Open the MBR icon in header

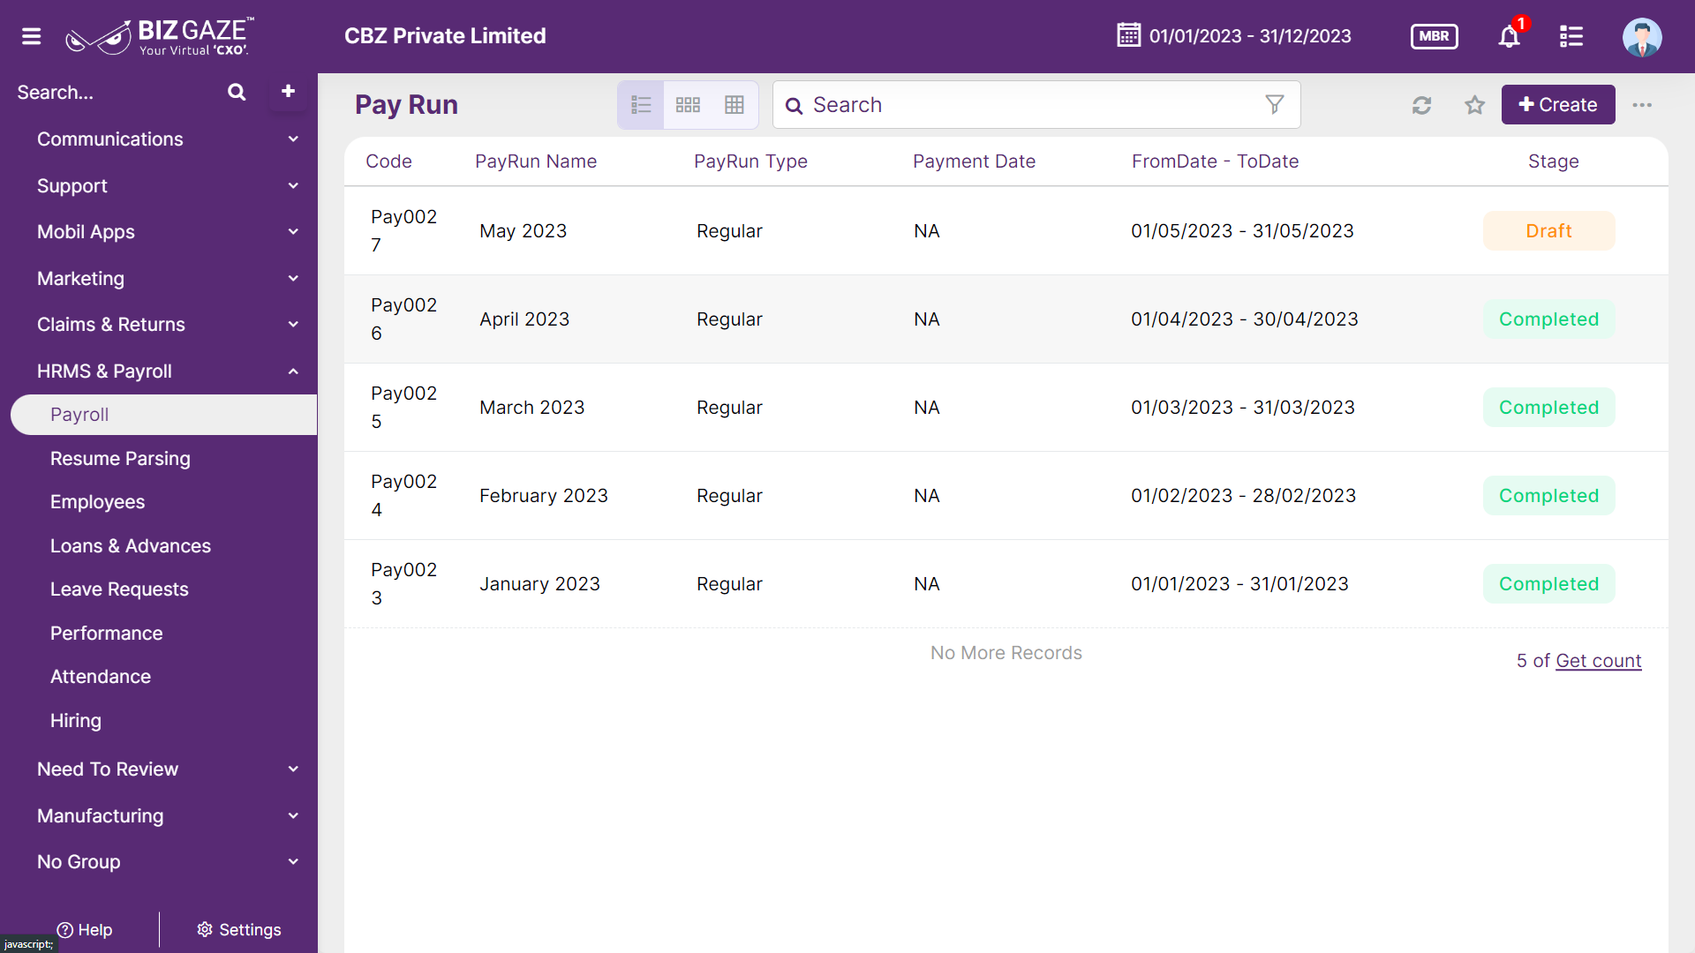click(1435, 36)
